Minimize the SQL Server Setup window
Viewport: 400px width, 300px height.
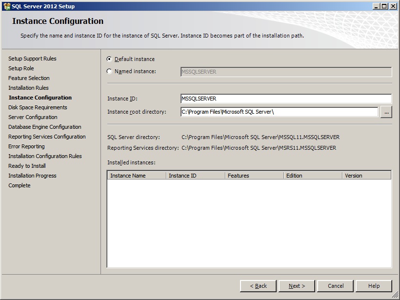[x=377, y=6]
